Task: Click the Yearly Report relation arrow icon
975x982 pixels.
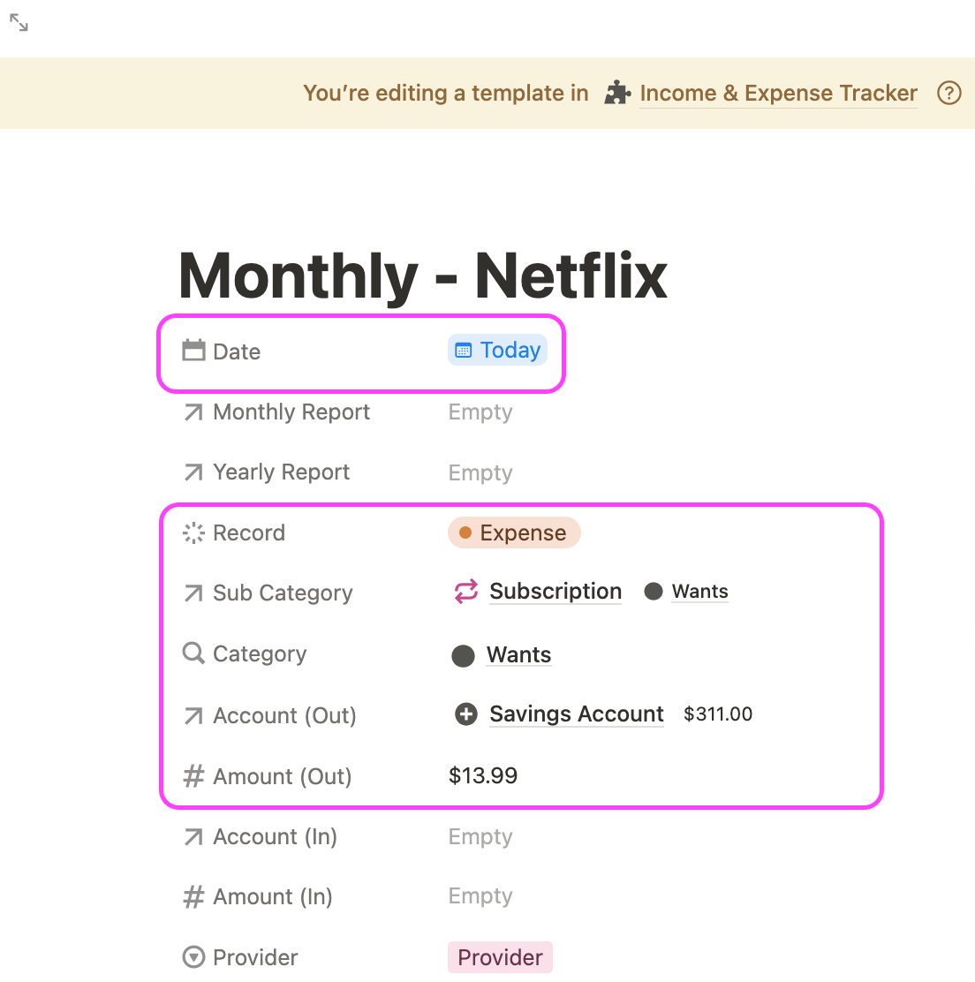Action: (193, 472)
